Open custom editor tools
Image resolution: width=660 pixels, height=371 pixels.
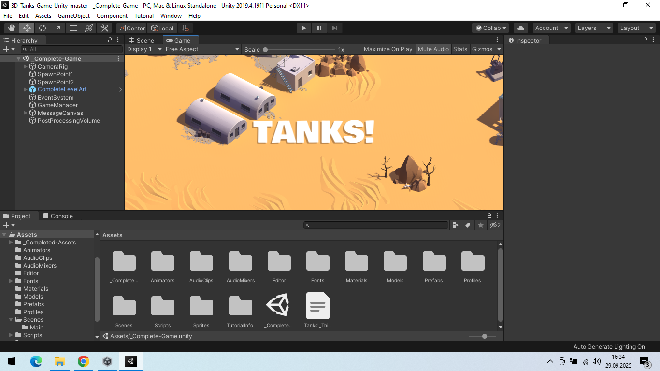tap(104, 28)
